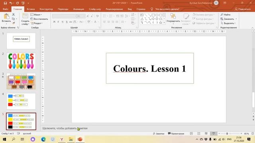Expand the shapes gallery more arrow
Image resolution: width=255 pixels, height=143 pixels.
click(164, 23)
